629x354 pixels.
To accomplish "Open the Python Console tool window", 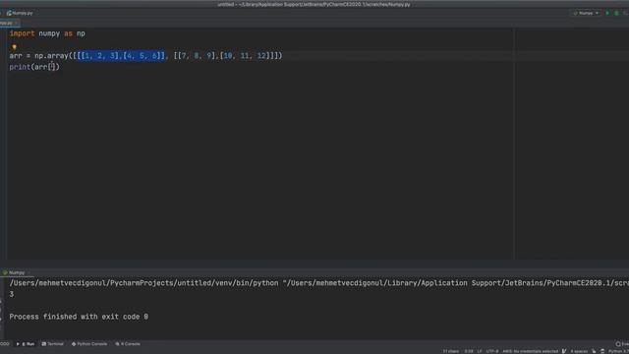I will [89, 344].
